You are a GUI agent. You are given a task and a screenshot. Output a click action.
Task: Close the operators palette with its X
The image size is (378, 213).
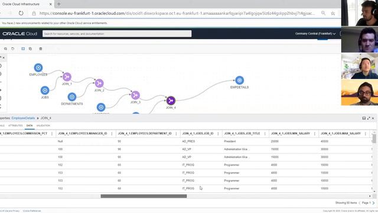point(4,58)
